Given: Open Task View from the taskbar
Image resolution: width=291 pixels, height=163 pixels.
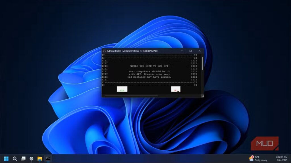Looking at the screenshot, I should click(23, 158).
